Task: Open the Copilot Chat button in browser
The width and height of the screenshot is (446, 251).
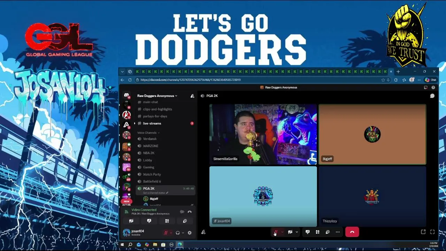Action: coord(431,80)
